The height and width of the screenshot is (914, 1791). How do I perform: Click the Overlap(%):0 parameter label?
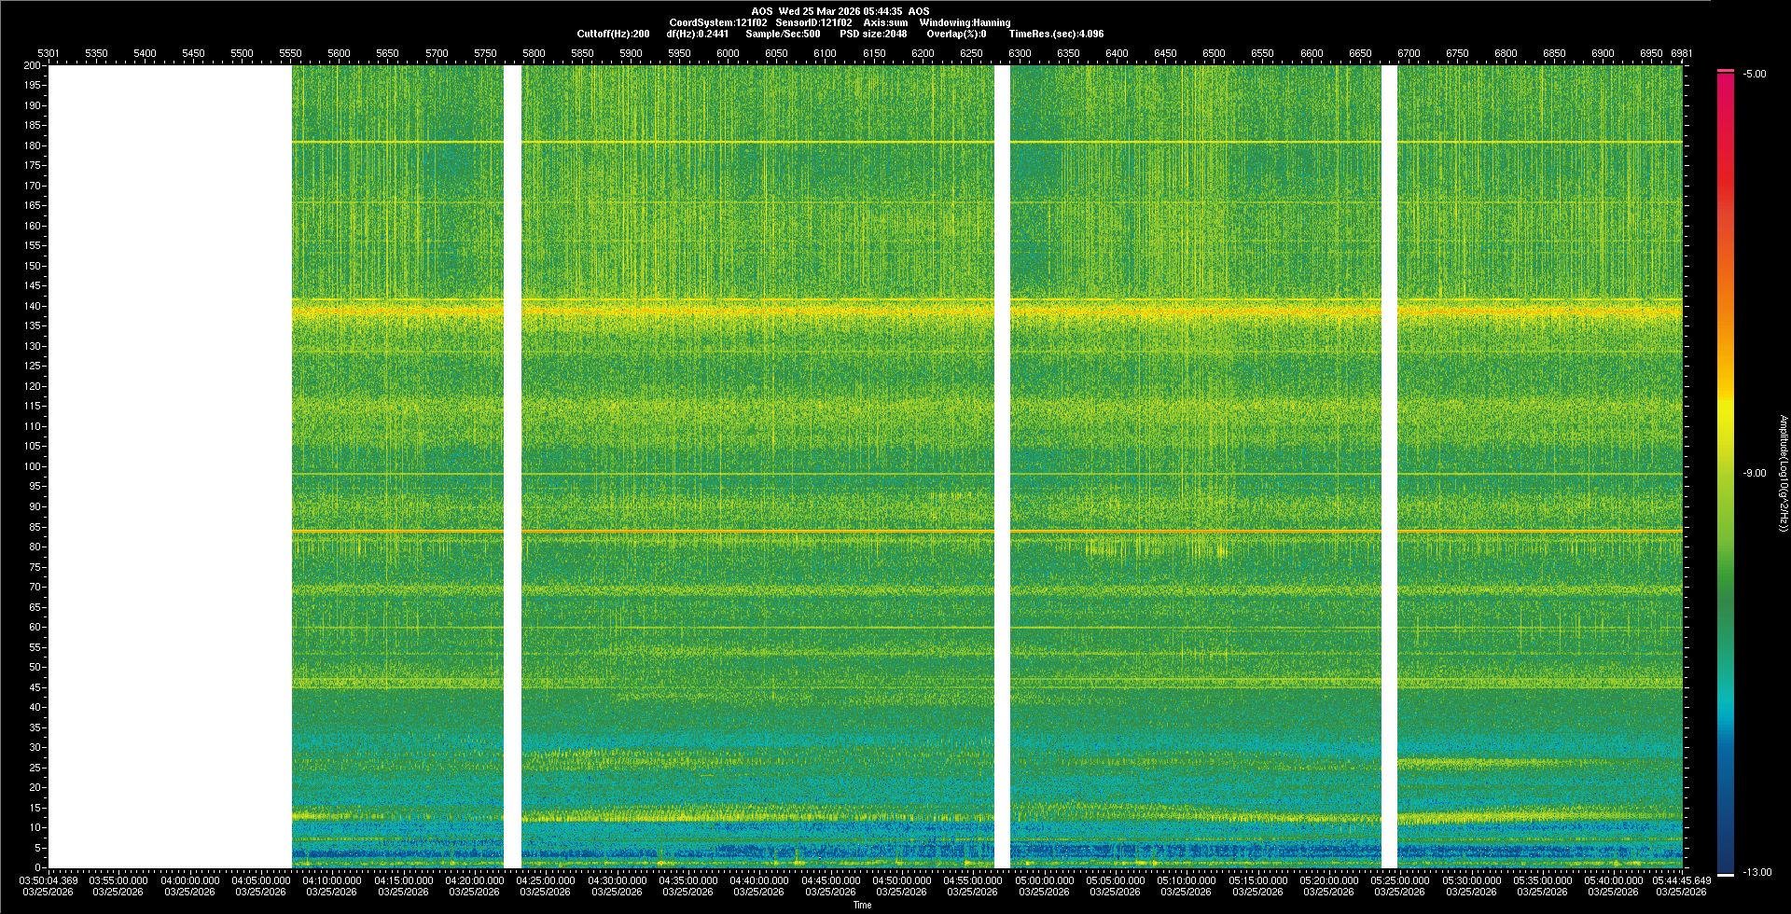(x=956, y=34)
